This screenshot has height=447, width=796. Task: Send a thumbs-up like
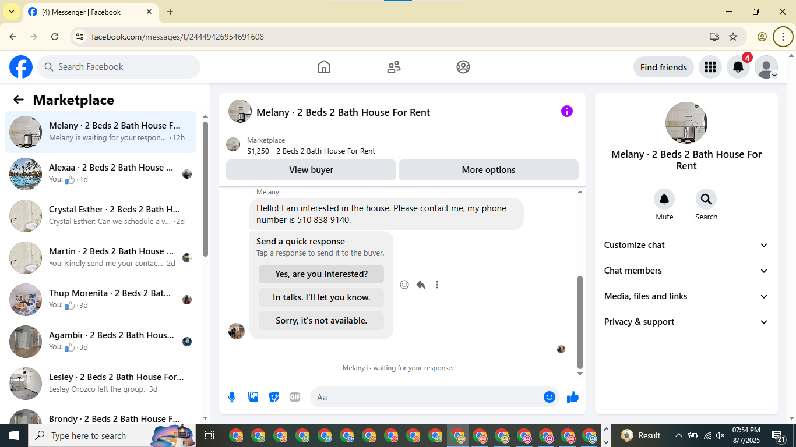(573, 397)
